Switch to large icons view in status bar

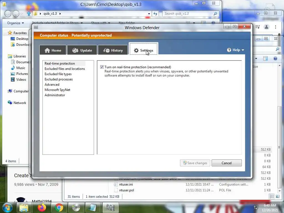(277, 196)
